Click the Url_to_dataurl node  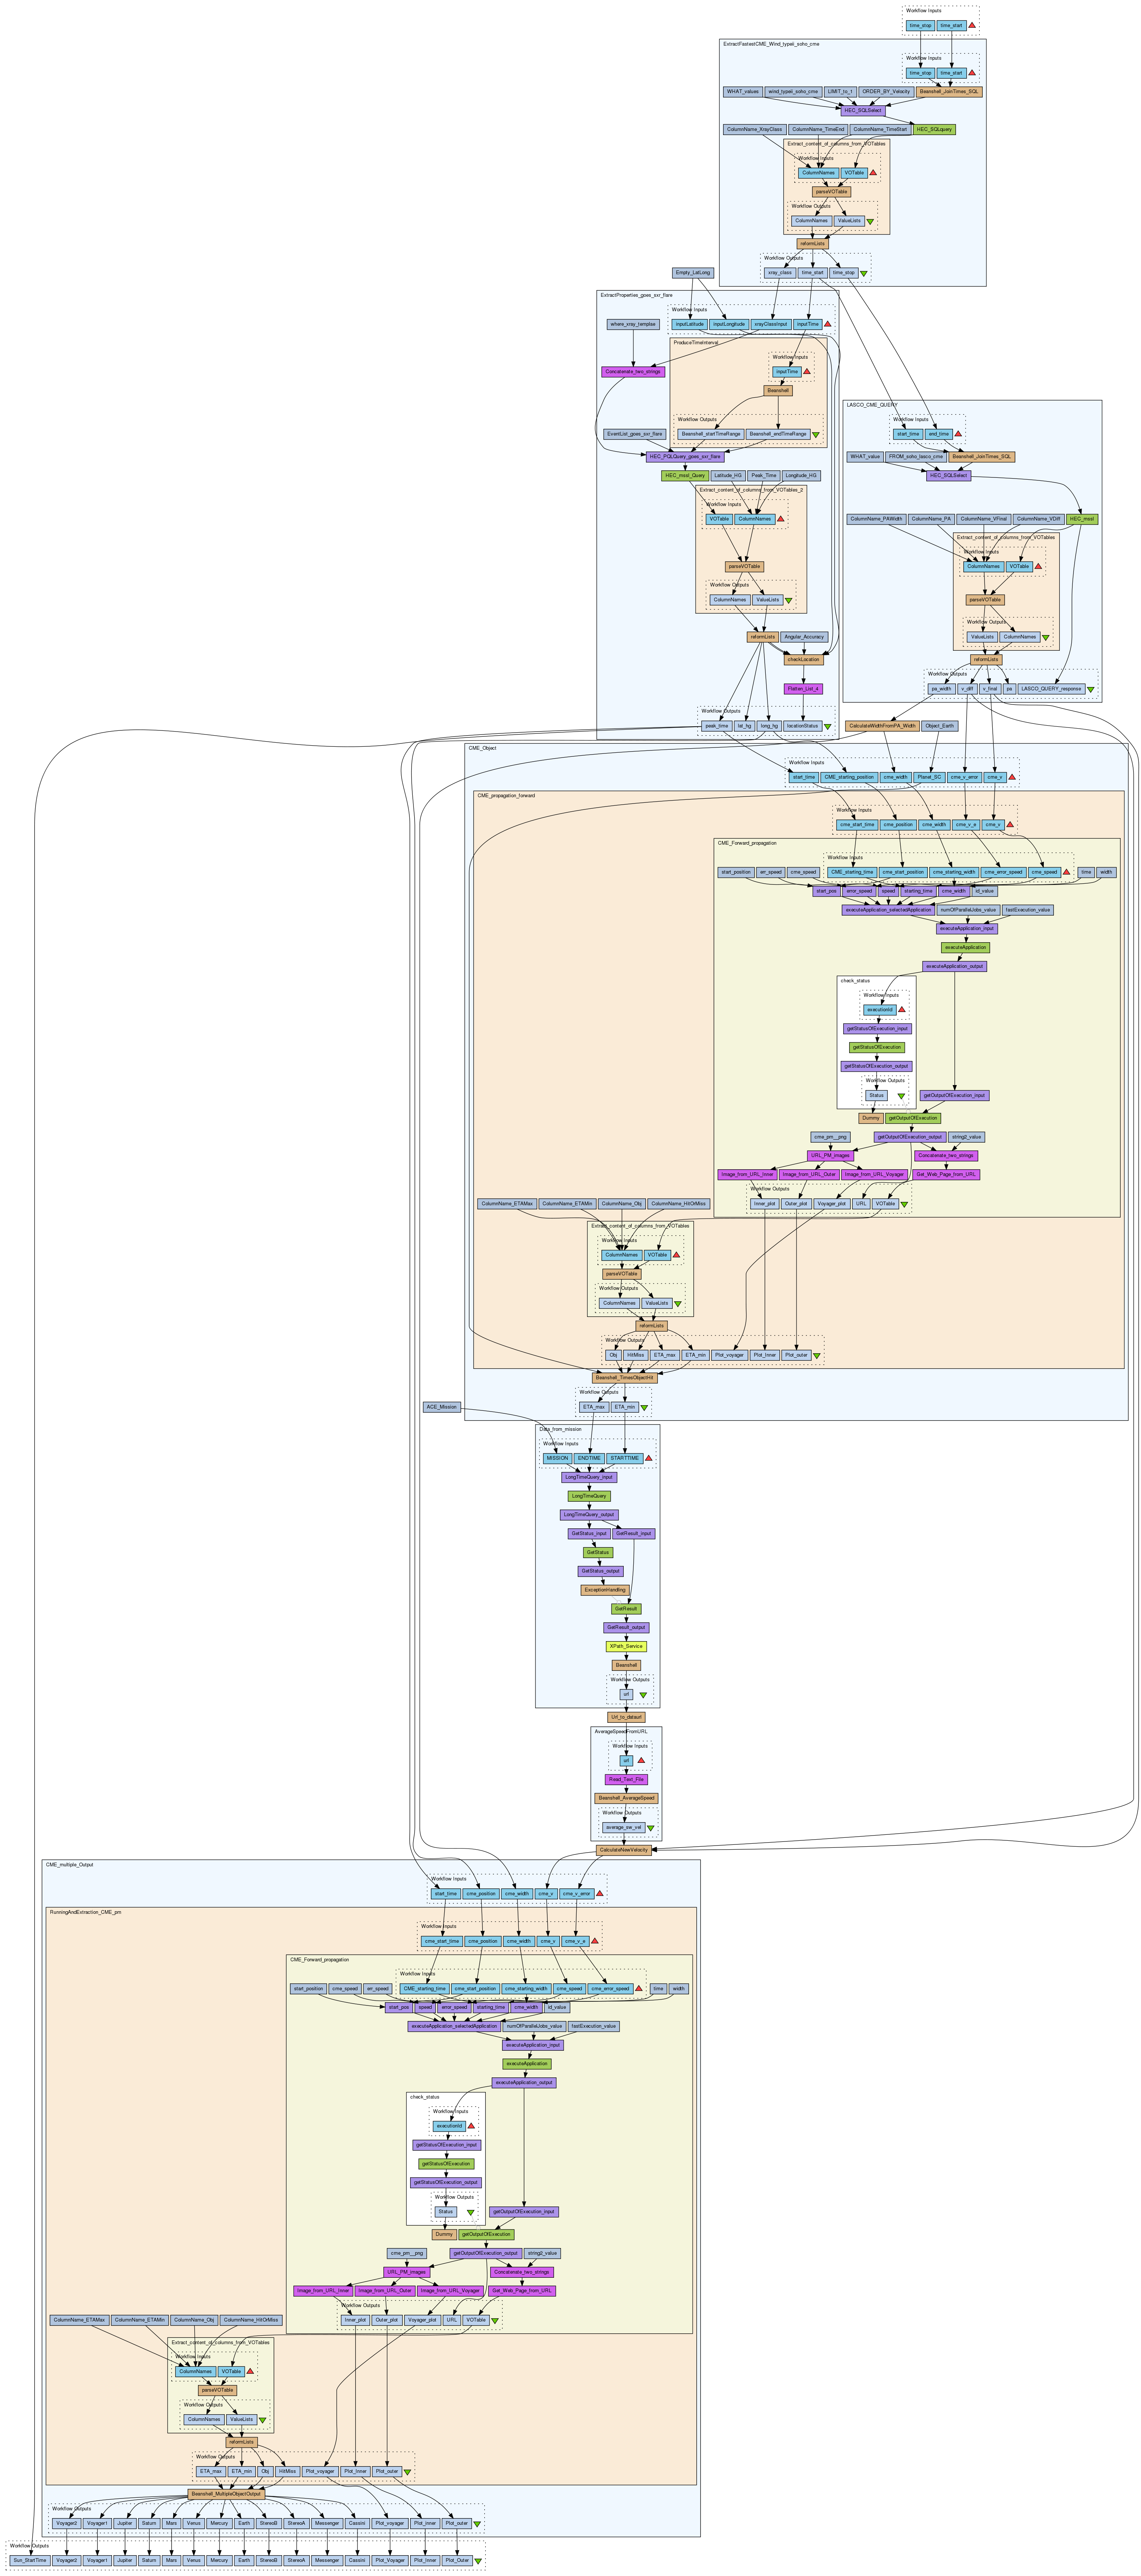626,1717
